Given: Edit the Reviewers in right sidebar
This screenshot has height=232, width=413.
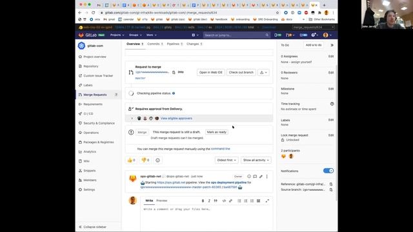Looking at the screenshot, I should click(x=331, y=73).
